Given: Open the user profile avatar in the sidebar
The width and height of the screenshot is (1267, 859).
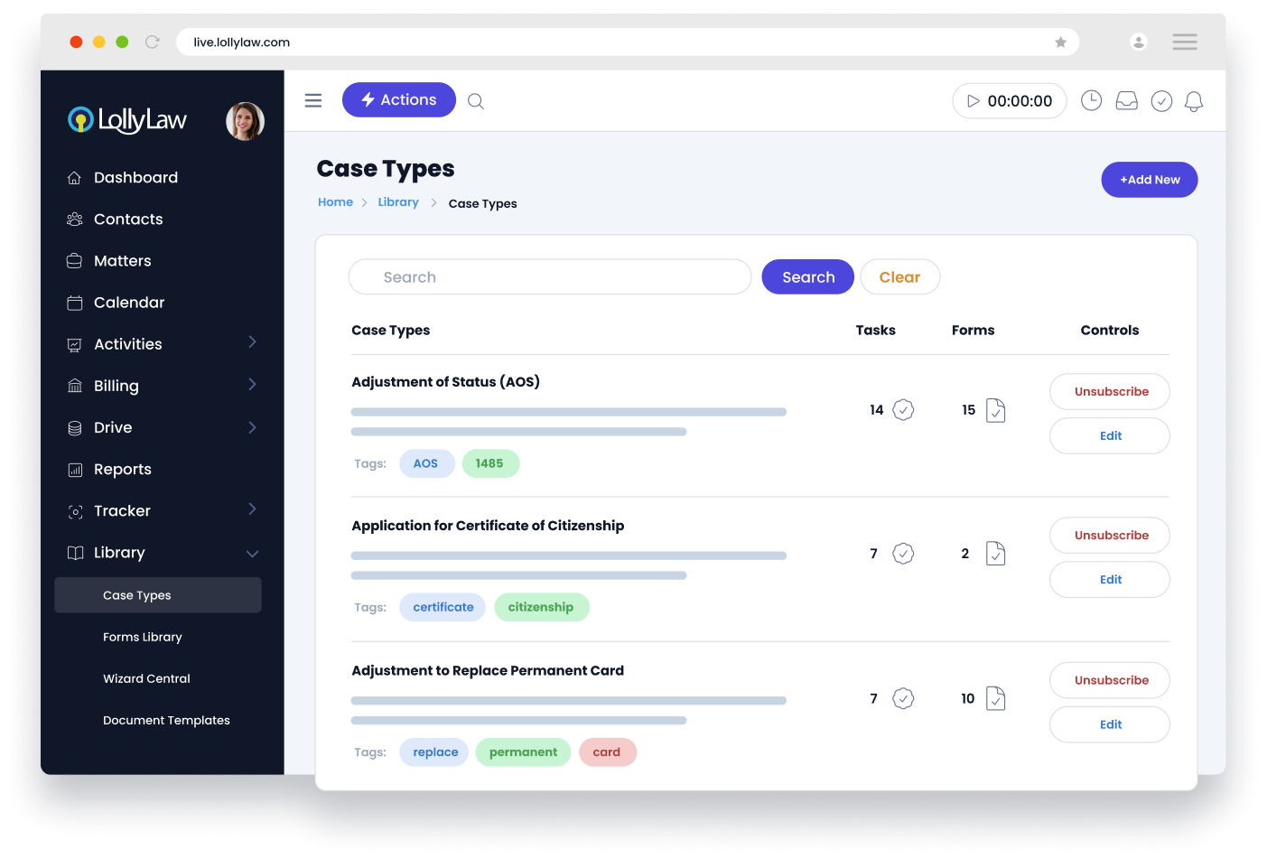Looking at the screenshot, I should 245,121.
